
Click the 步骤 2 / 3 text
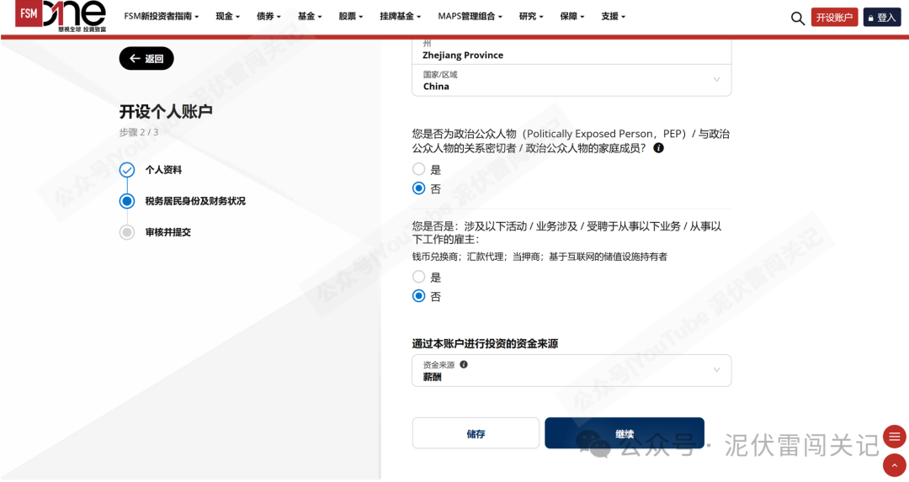pos(139,132)
